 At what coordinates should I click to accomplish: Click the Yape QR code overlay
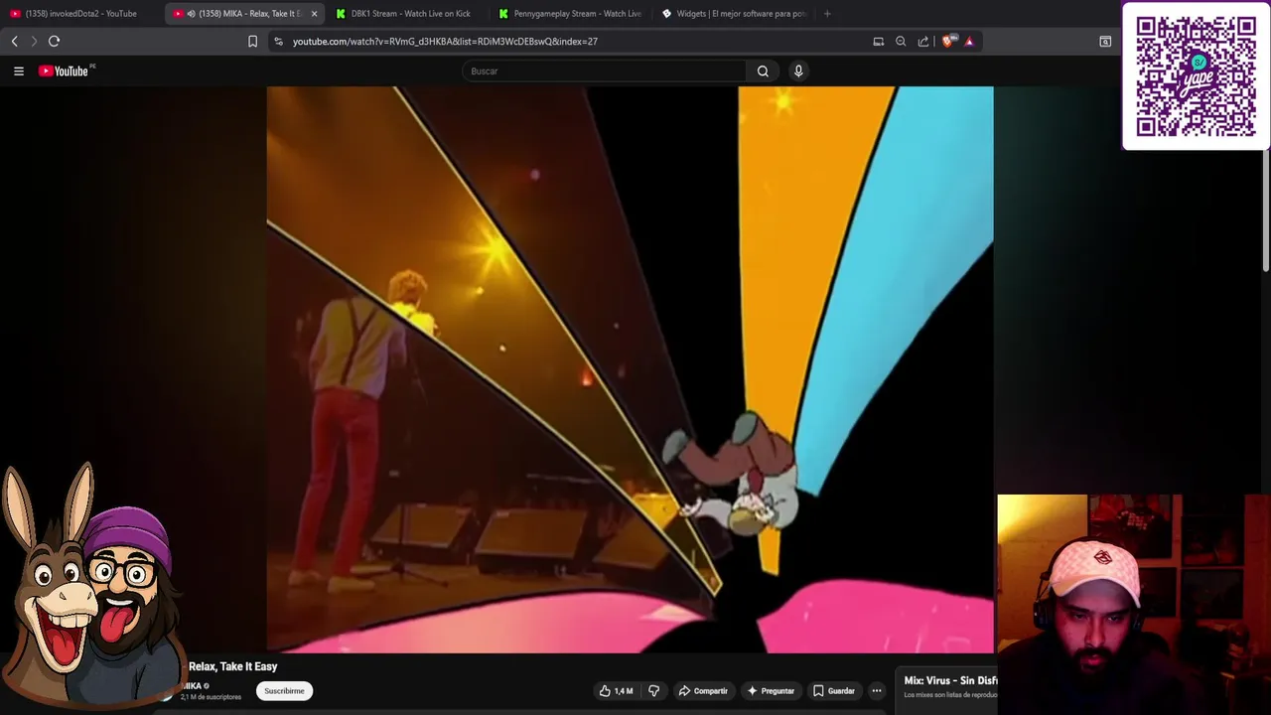(1196, 76)
